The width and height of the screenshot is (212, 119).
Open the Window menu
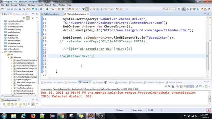tap(62, 5)
